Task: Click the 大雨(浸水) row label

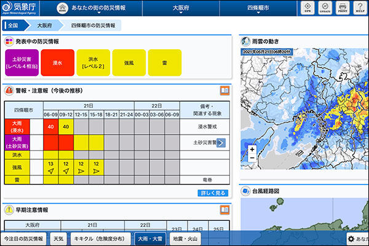Action: [x=17, y=127]
